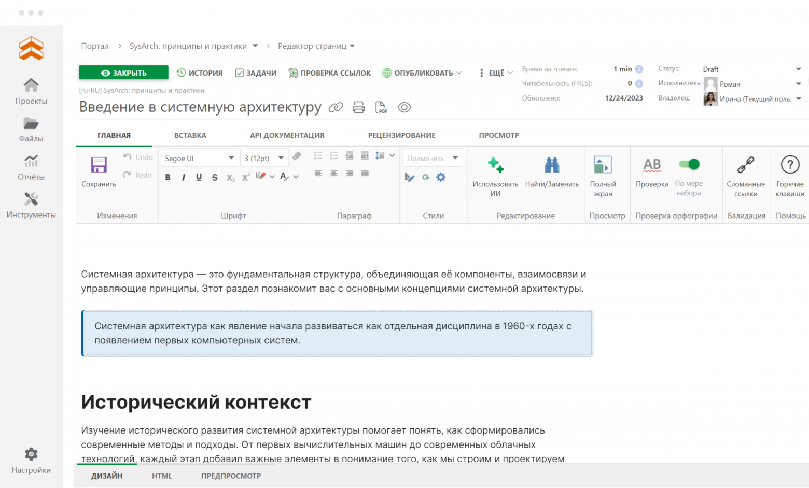This screenshot has height=488, width=809.
Task: Pick a font color with the A swatch
Action: [x=283, y=177]
